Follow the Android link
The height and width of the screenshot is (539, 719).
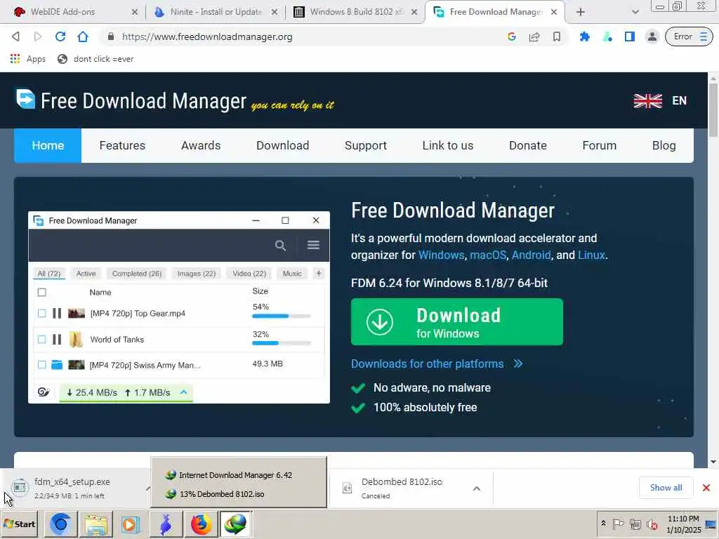(x=531, y=255)
